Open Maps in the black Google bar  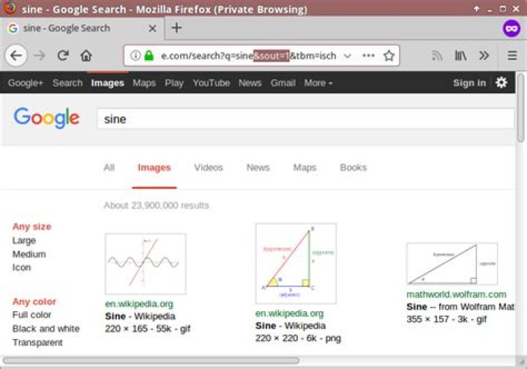click(144, 83)
